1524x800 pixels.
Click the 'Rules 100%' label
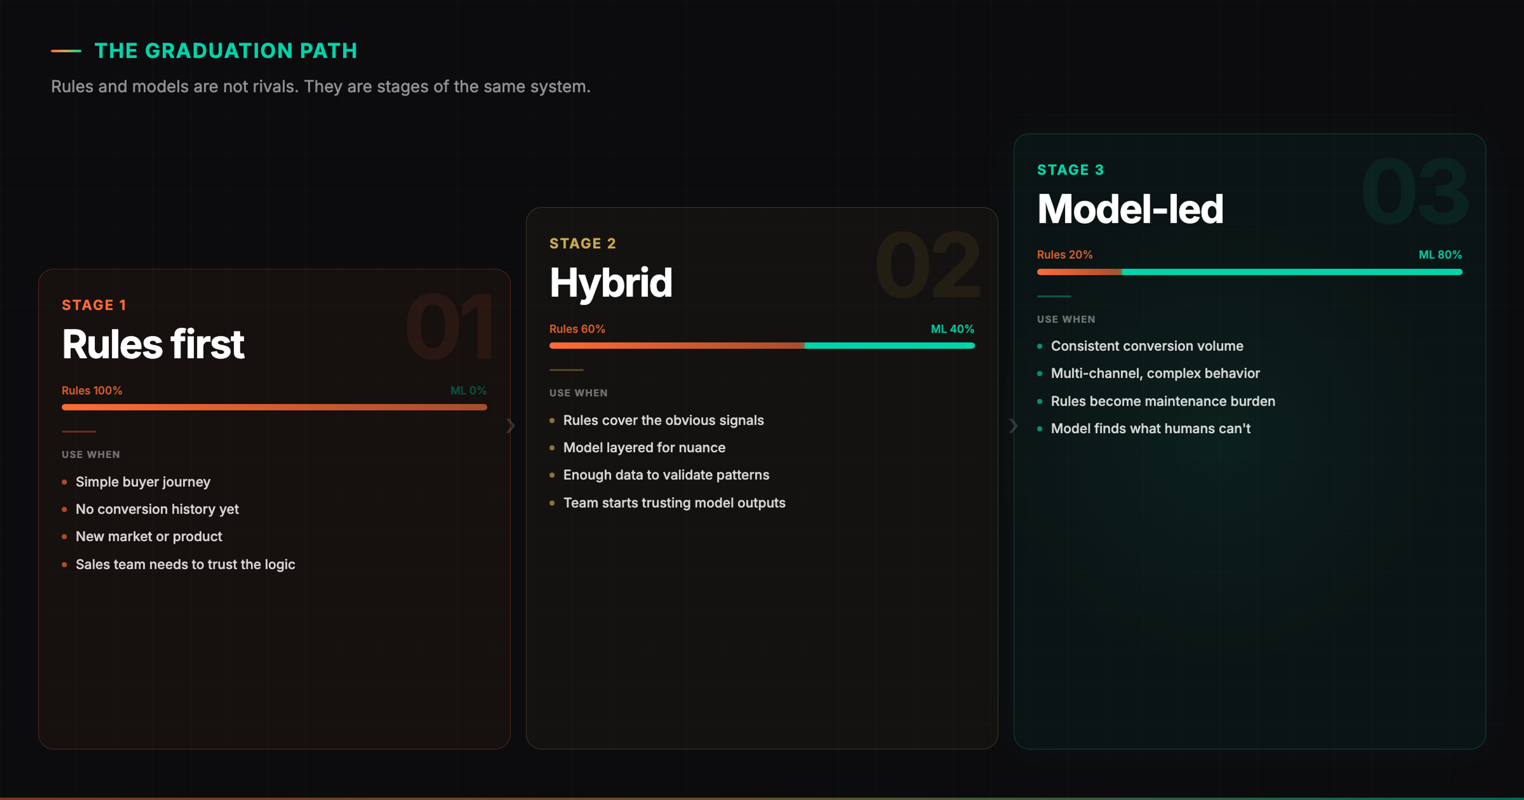click(x=92, y=390)
